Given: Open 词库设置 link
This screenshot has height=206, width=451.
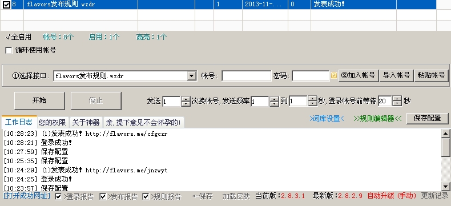Looking at the screenshot, I should [x=327, y=119].
